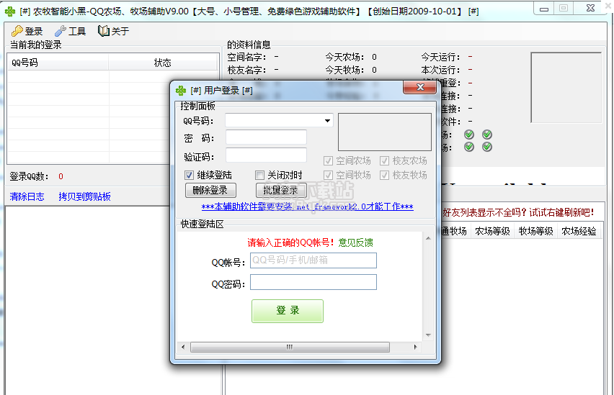Enable the 关闭对时 checkbox

coord(259,175)
